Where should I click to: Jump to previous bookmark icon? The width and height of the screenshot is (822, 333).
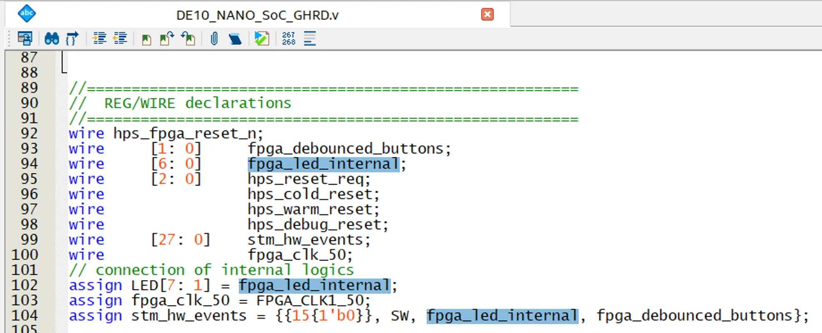[x=188, y=38]
